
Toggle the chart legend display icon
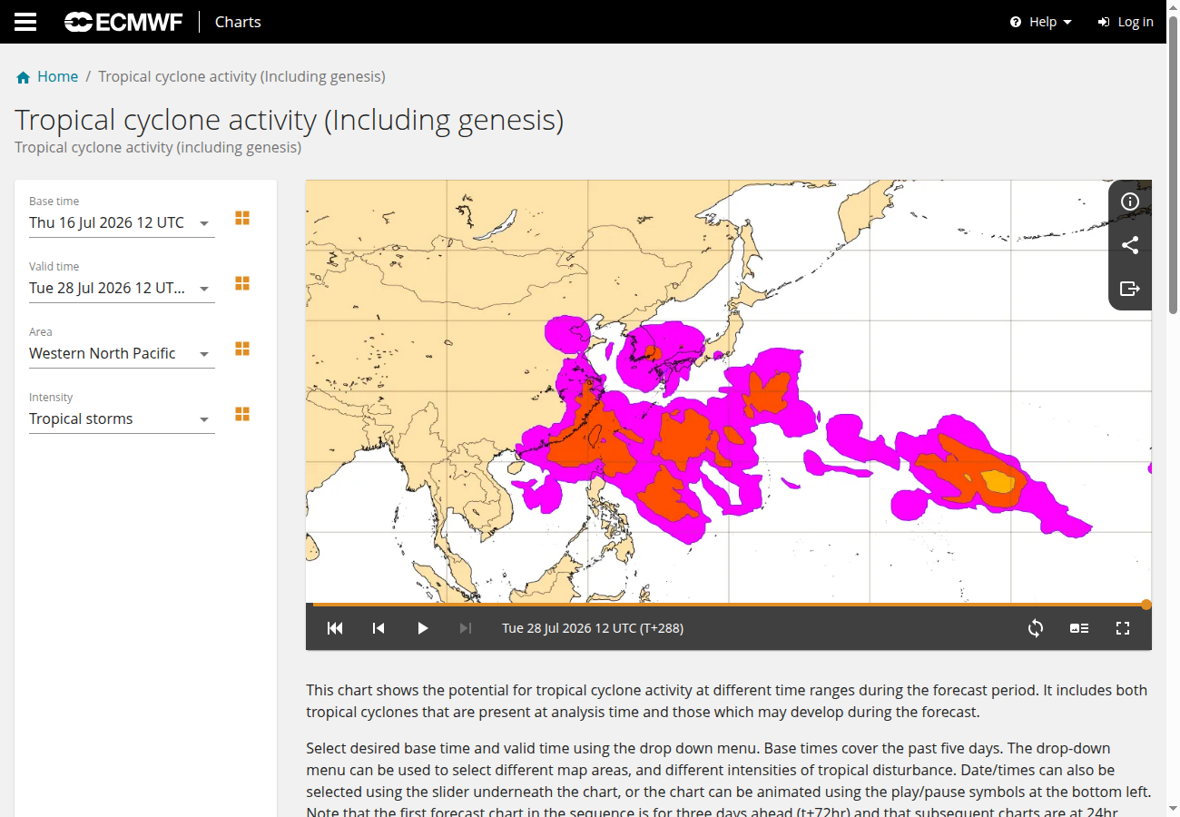1079,628
